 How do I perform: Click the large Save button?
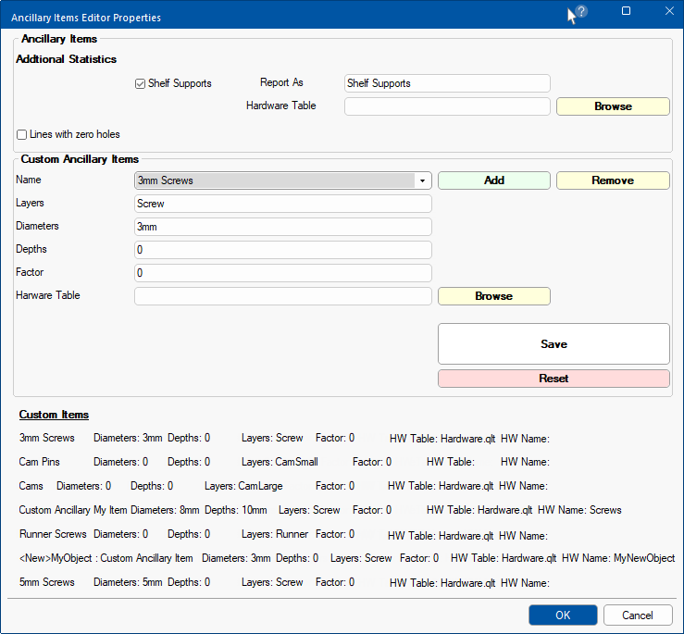(x=553, y=343)
